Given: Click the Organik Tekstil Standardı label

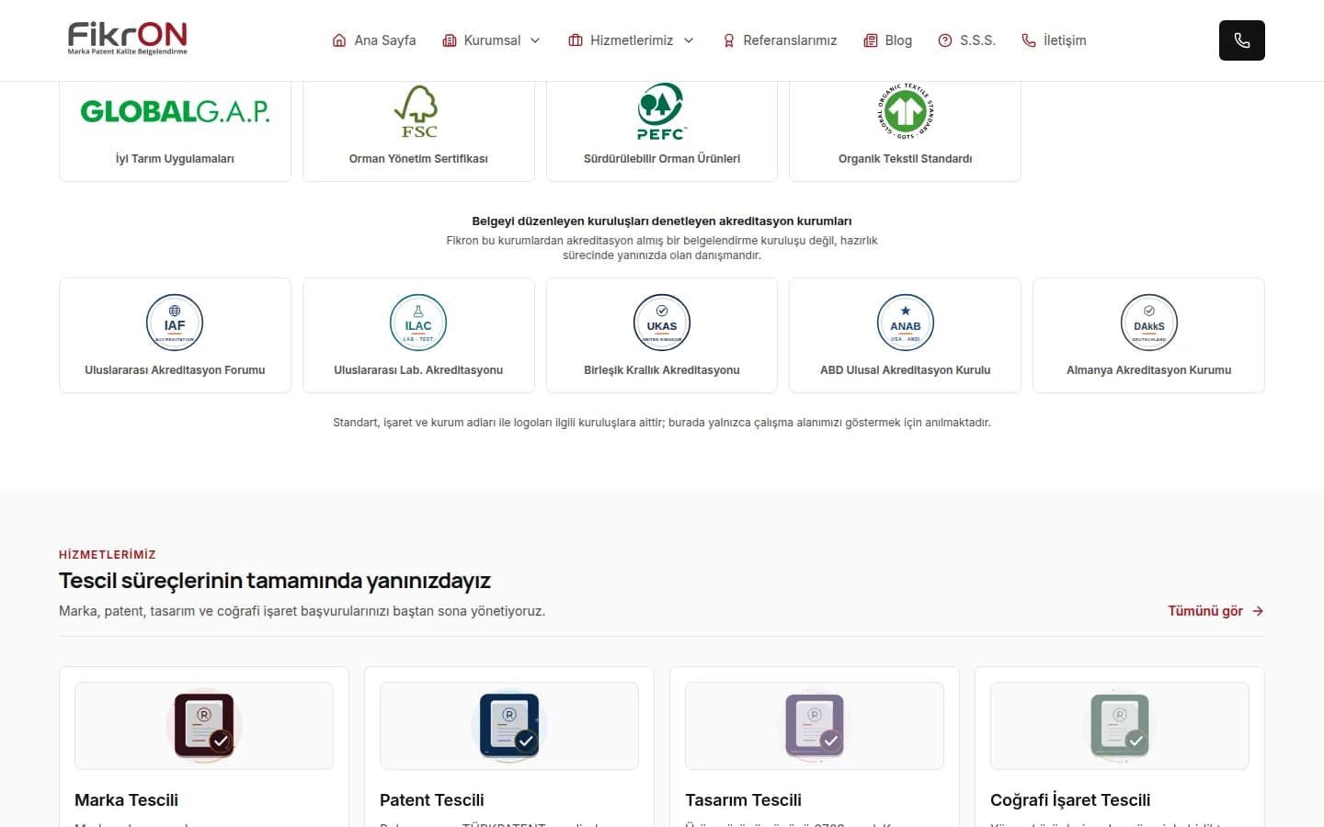Looking at the screenshot, I should (x=906, y=159).
